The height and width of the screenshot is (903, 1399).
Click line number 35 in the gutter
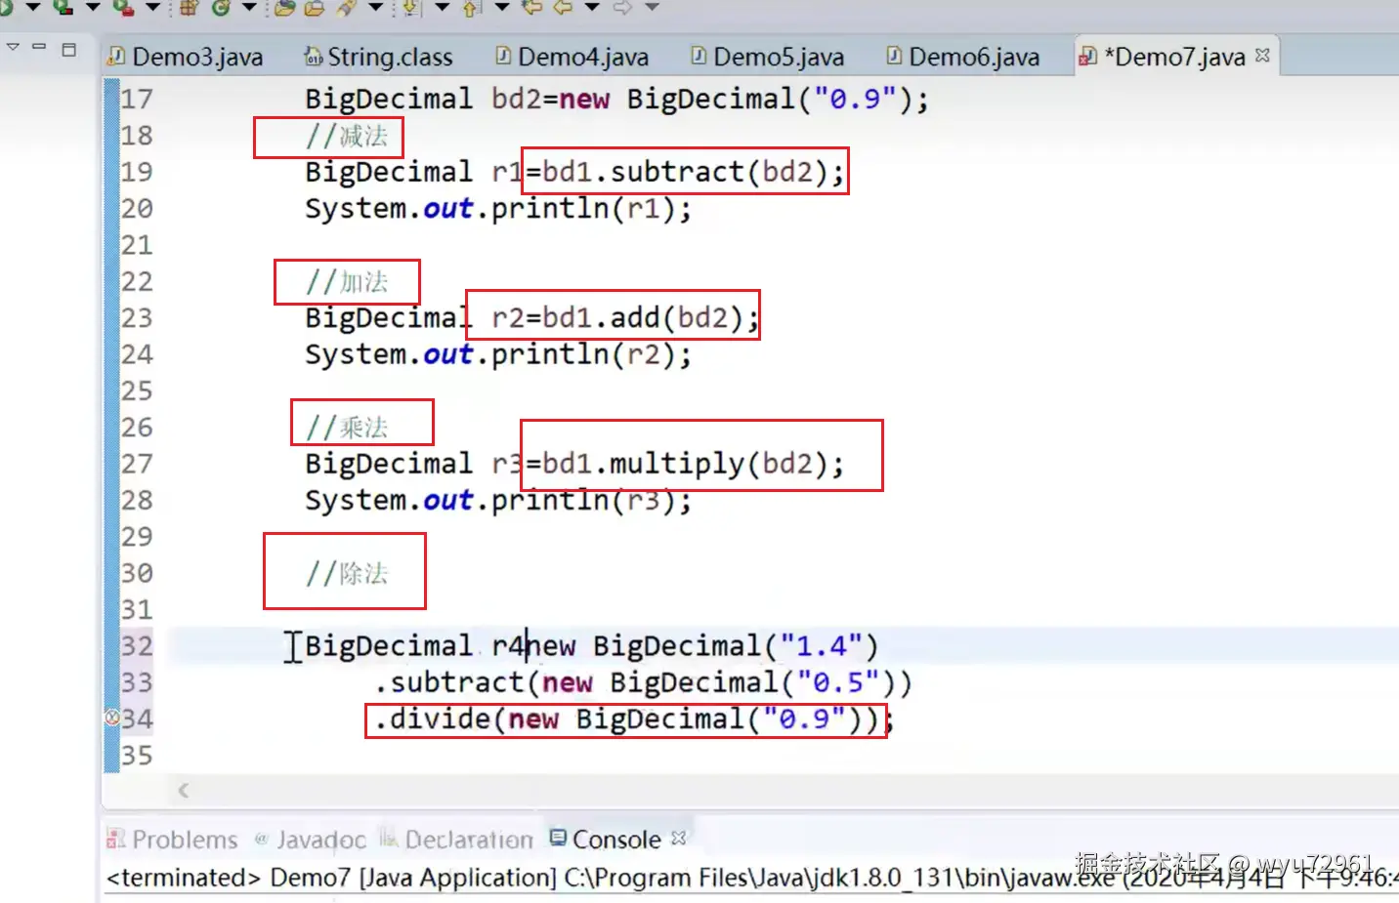tap(137, 756)
